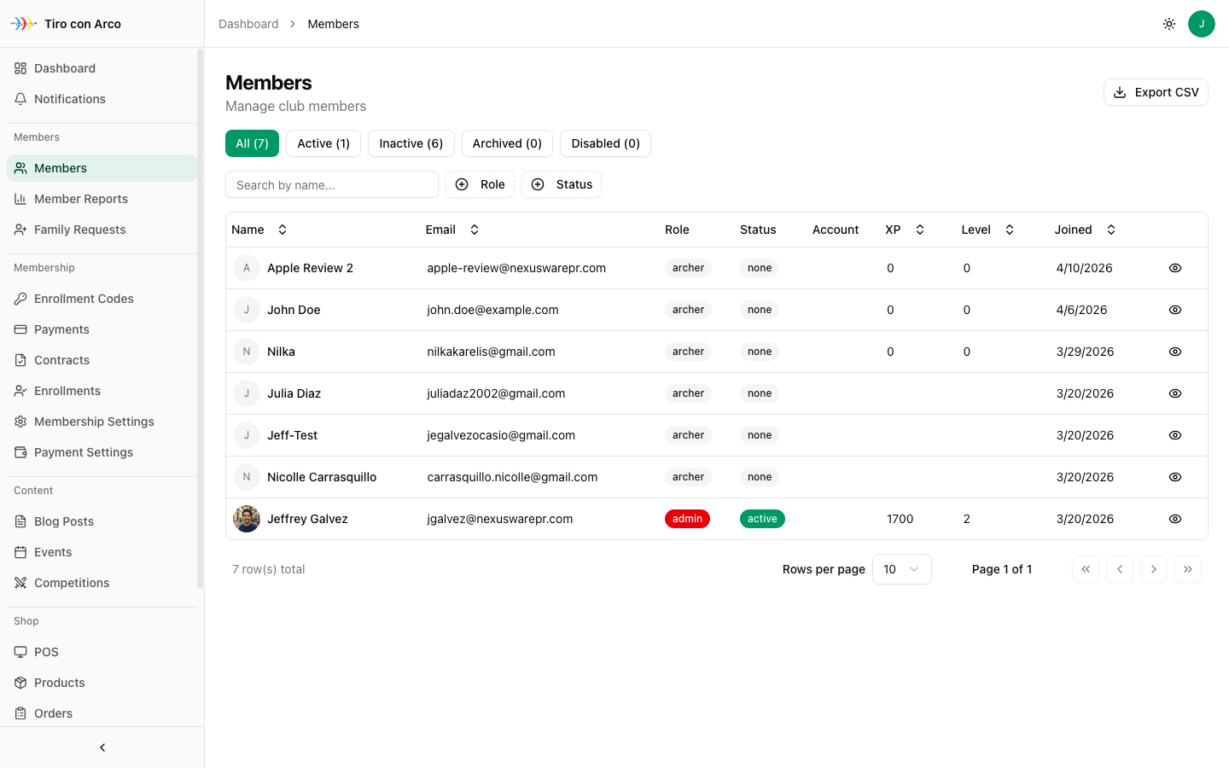Open the Rows per page dropdown

click(901, 569)
